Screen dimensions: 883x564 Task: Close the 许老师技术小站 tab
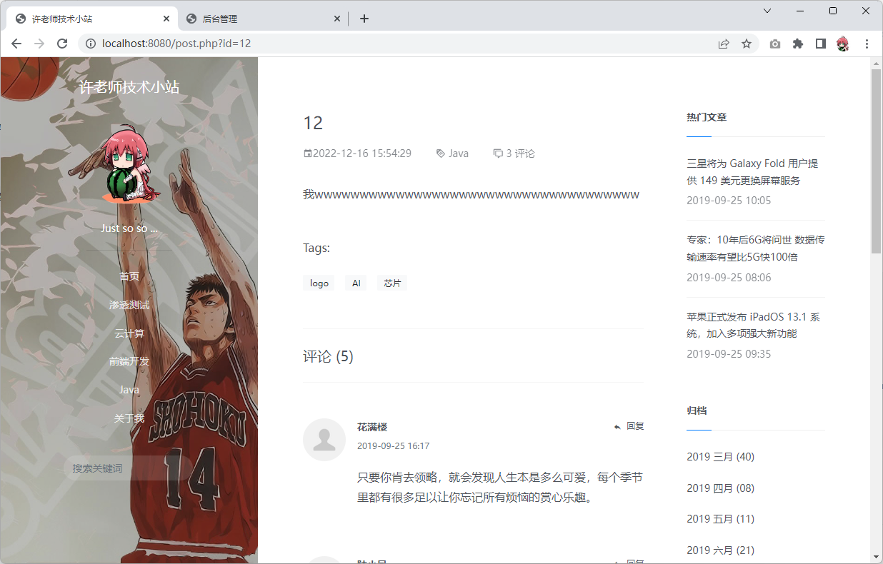pyautogui.click(x=166, y=19)
